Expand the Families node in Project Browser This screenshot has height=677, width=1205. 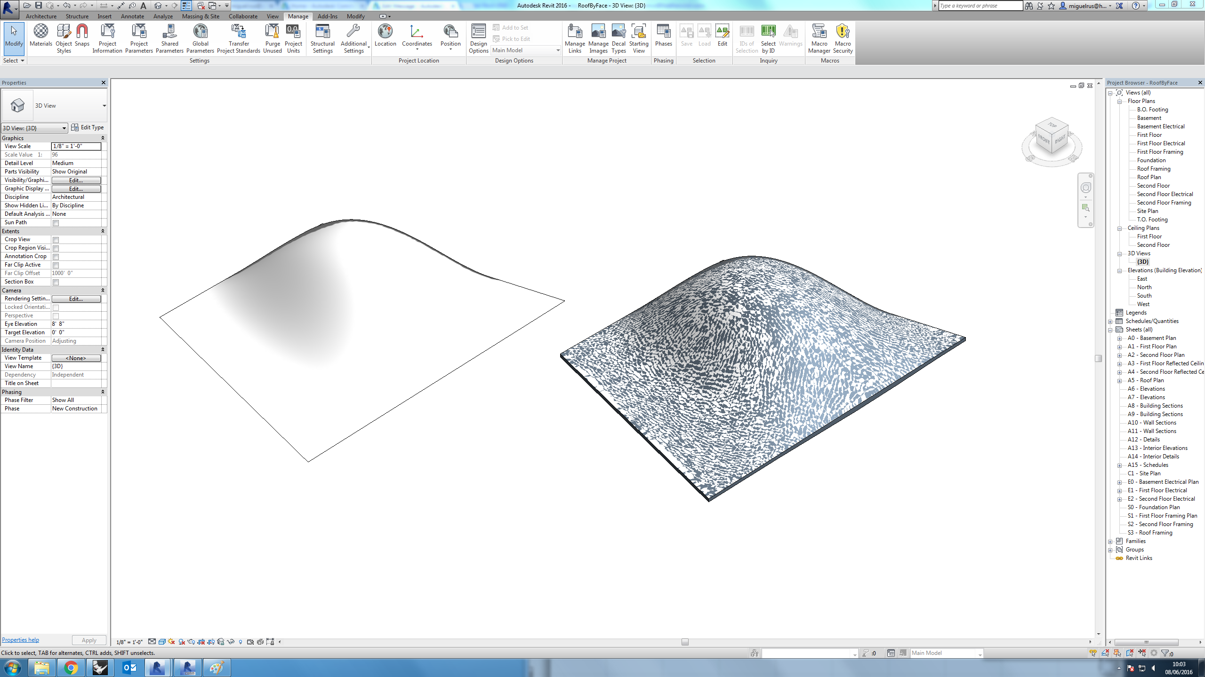click(1111, 542)
